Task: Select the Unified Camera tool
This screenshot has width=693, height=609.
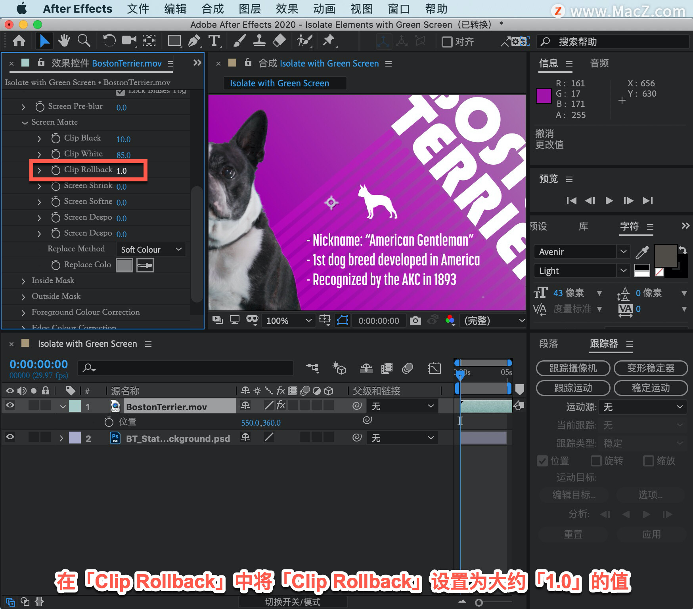Action: pyautogui.click(x=129, y=41)
